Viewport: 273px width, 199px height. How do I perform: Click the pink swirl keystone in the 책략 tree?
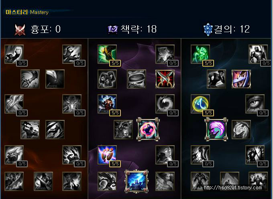click(x=148, y=129)
